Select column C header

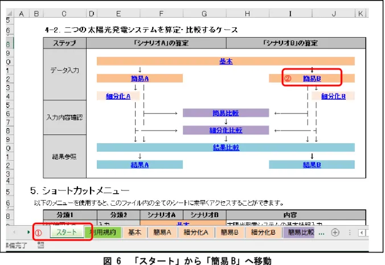(64, 14)
